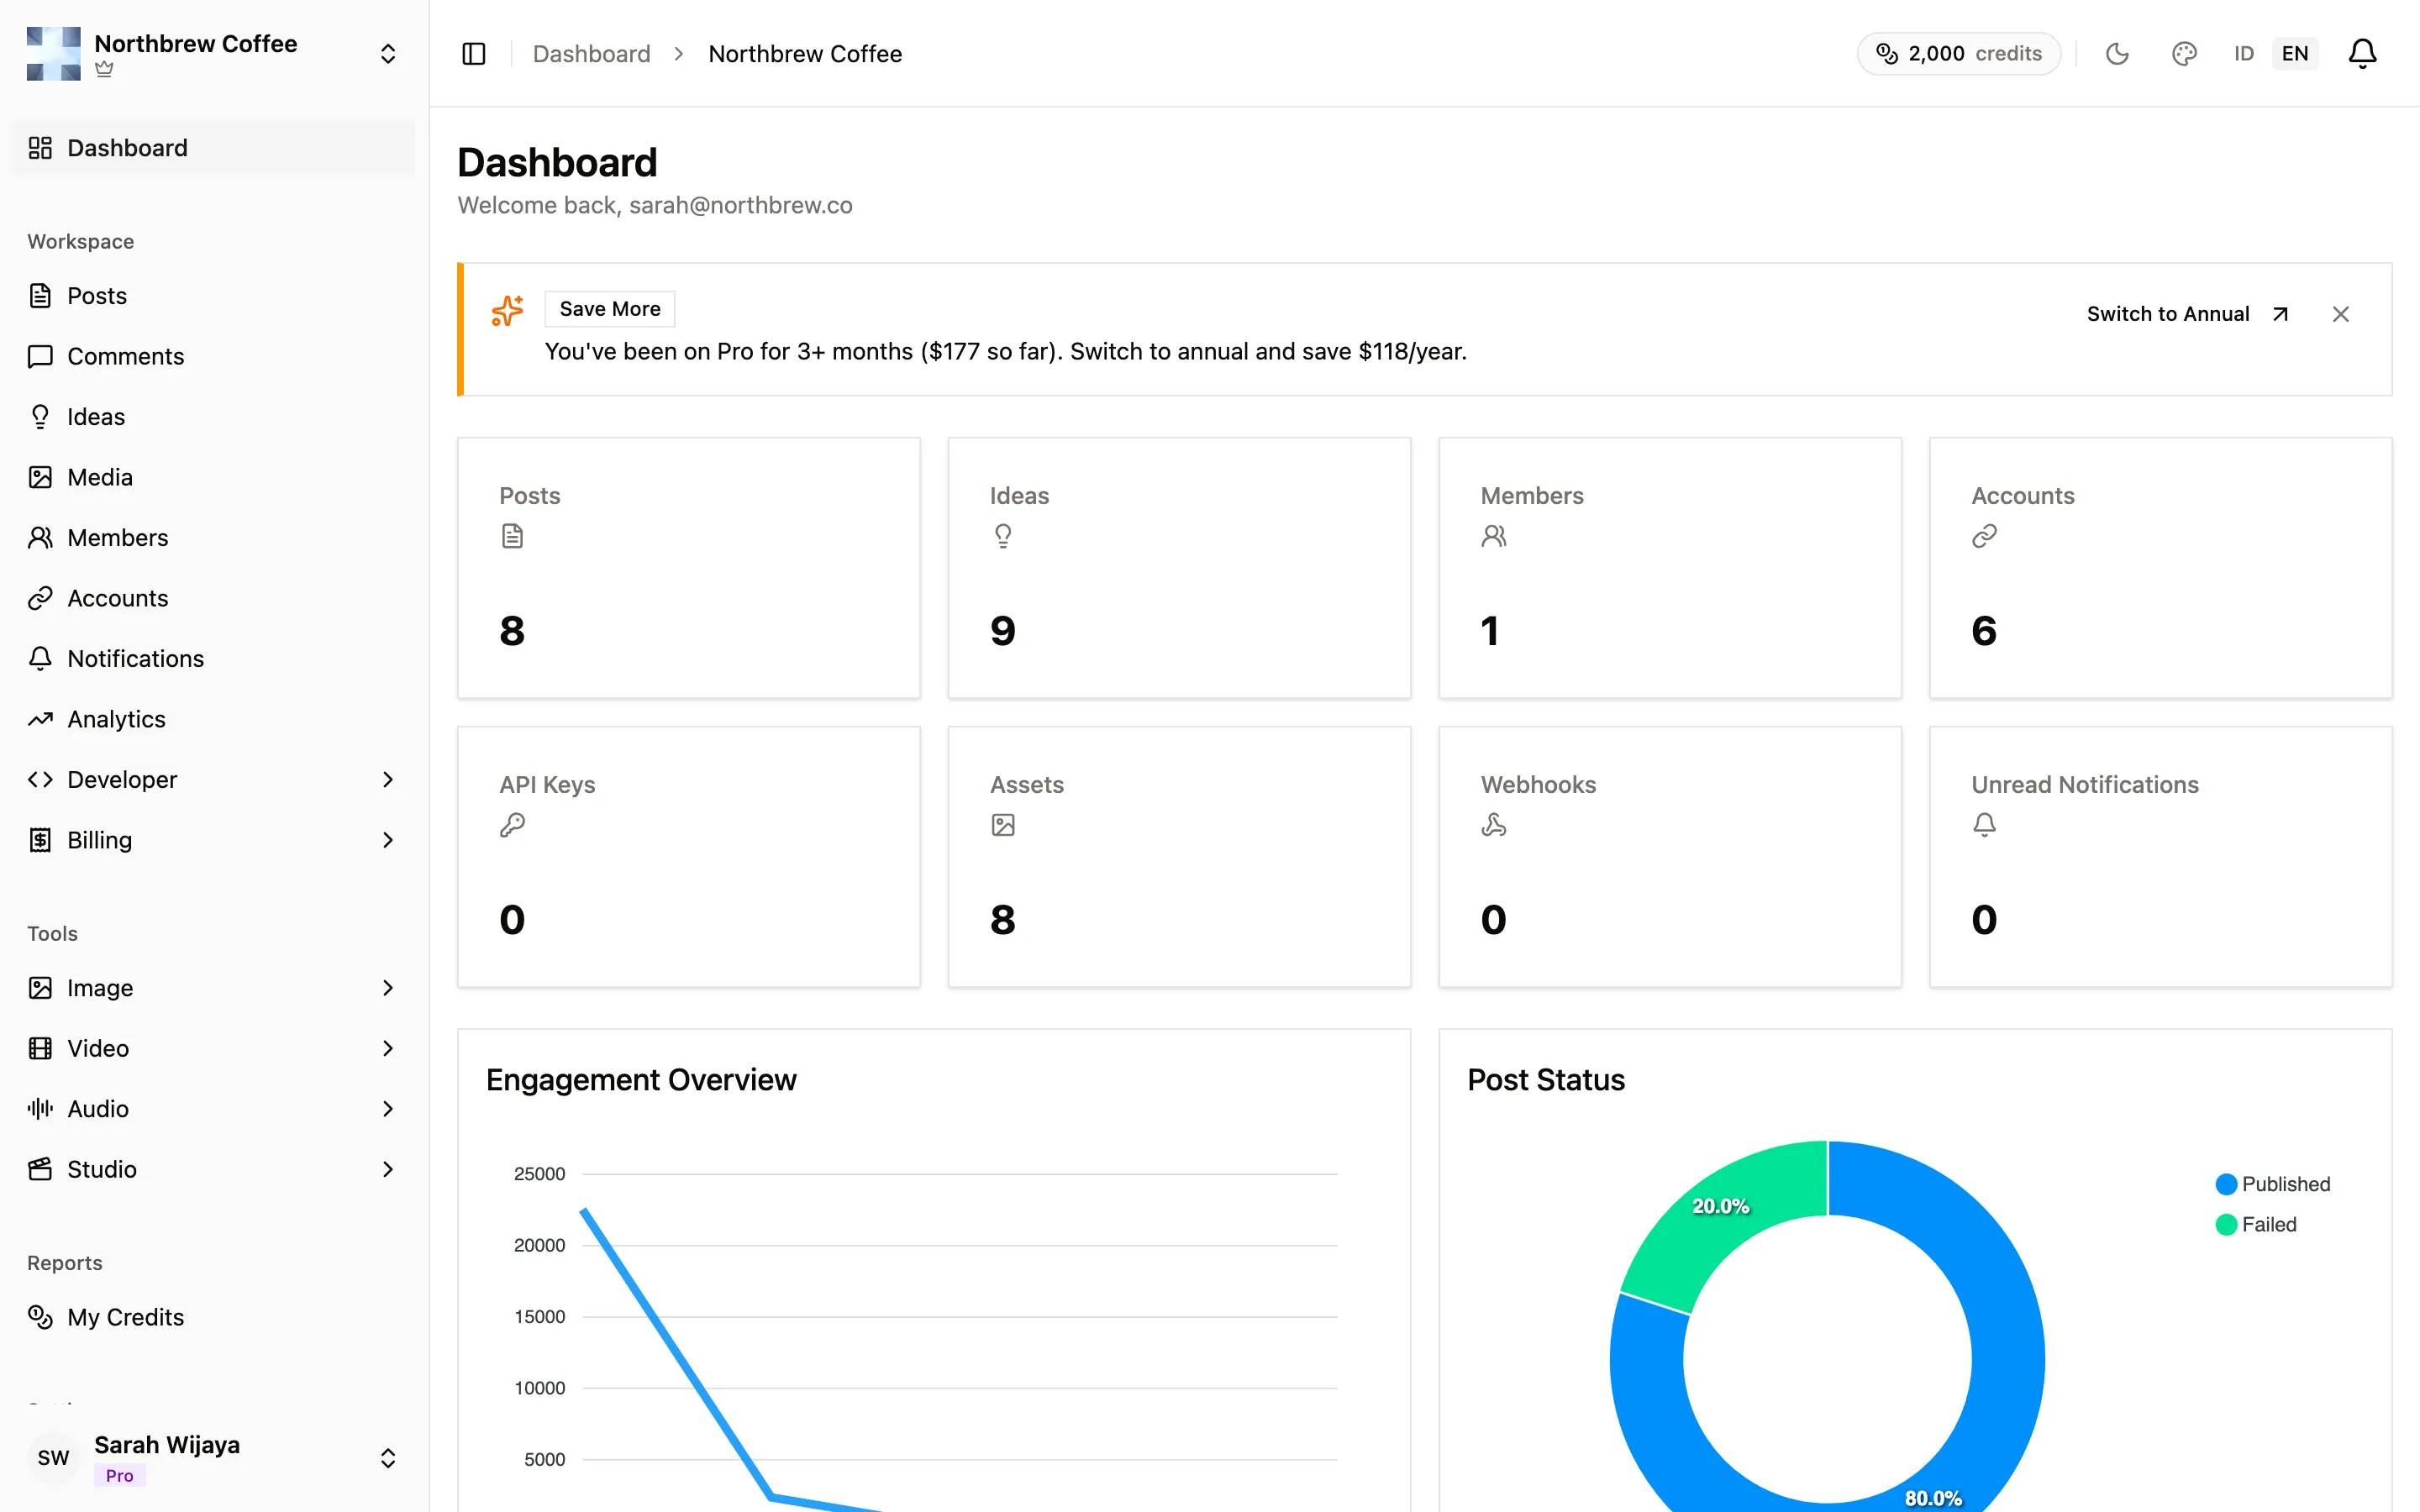Click the Accounts card link icon
Viewport: 2420px width, 1512px height.
tap(1984, 537)
